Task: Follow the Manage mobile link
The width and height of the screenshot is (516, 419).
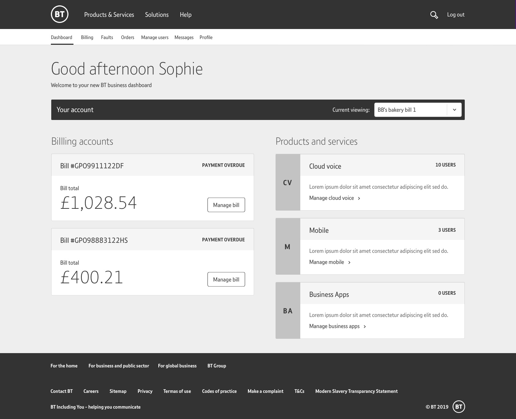Action: [x=326, y=262]
